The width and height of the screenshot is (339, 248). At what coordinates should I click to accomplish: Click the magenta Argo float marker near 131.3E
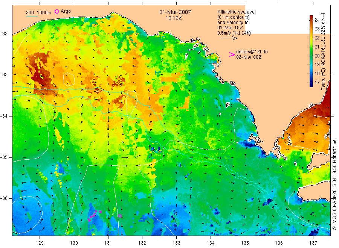tap(120, 216)
